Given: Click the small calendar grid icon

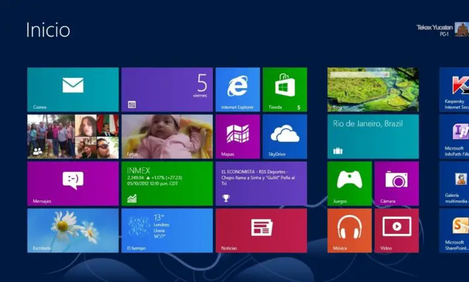Looking at the screenshot, I should click(x=132, y=104).
